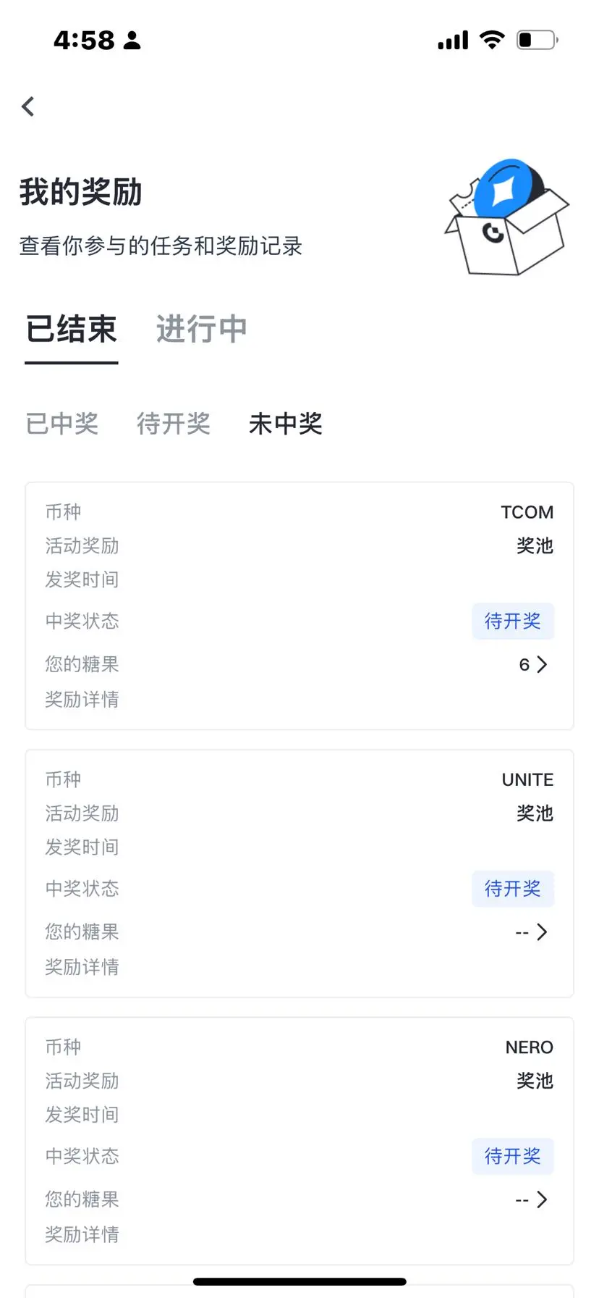
Task: Tap the 待开奖 badge on UNITE card
Action: click(513, 889)
